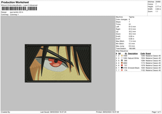Select the gray swatch for thread 1288
Viewport: 162px width, 114px height.
(122, 60)
